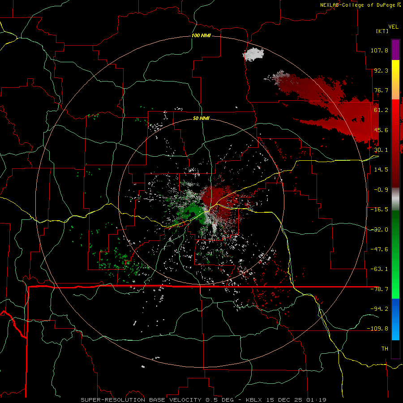Click the 14.5 legend value

[381, 170]
